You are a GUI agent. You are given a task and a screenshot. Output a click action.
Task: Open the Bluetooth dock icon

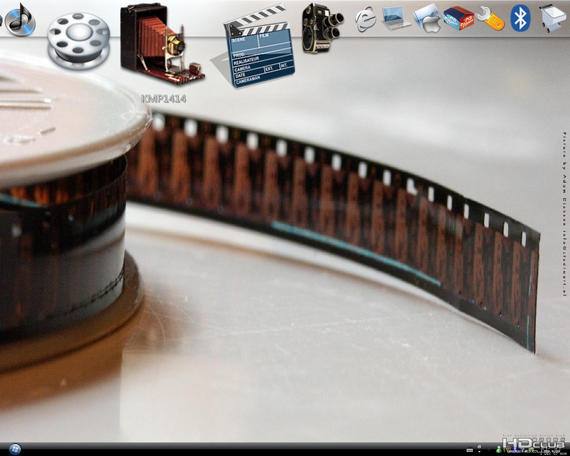pos(520,18)
